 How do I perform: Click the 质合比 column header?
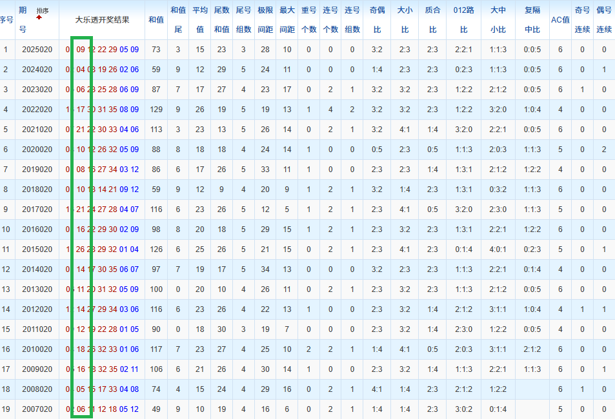tap(432, 19)
